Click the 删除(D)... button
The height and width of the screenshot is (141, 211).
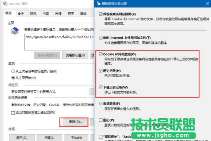(76, 122)
